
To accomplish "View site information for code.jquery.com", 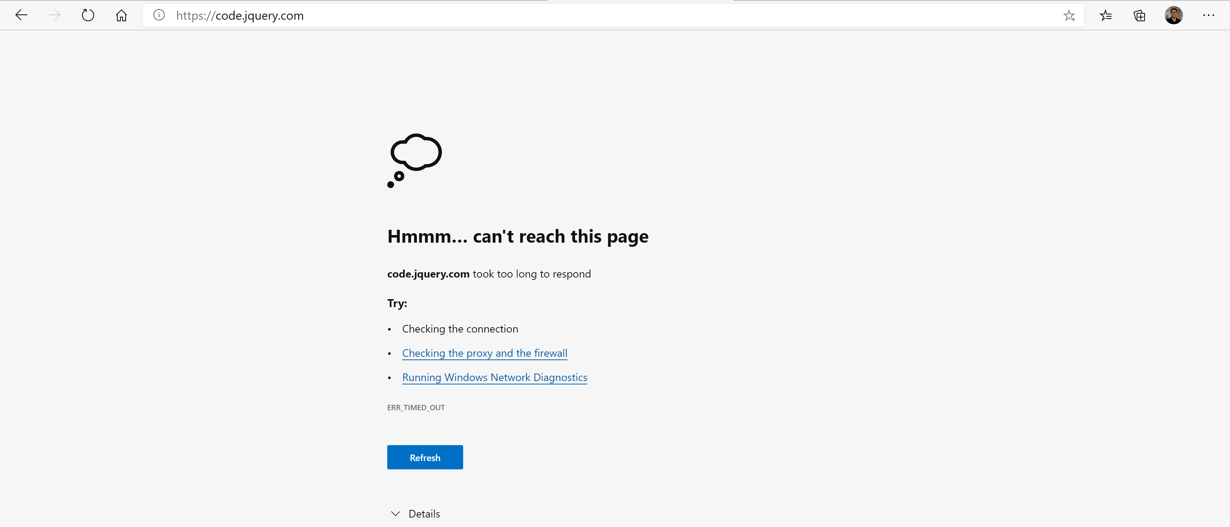I will pos(159,15).
